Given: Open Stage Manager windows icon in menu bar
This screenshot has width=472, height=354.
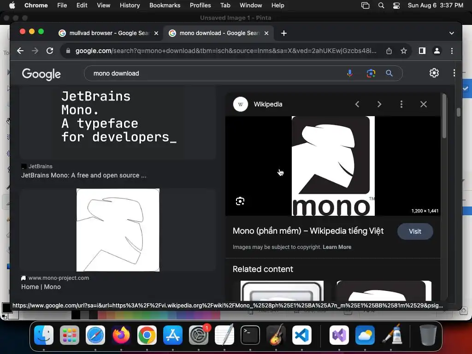Looking at the screenshot, I should (365, 6).
